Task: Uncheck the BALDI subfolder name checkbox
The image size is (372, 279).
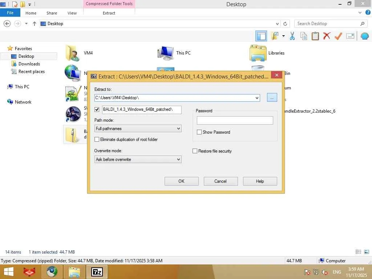Action: (97, 109)
